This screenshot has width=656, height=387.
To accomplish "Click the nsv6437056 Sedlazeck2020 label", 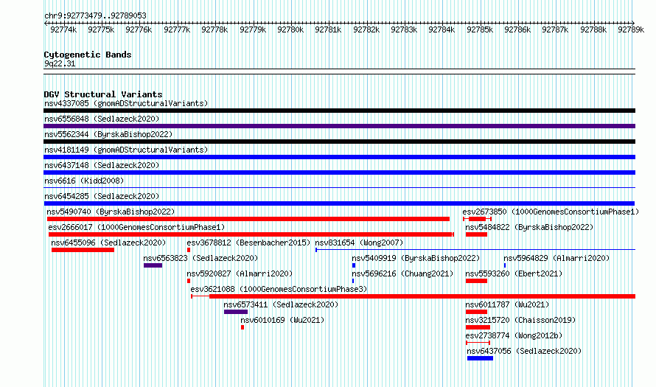I will tap(524, 351).
